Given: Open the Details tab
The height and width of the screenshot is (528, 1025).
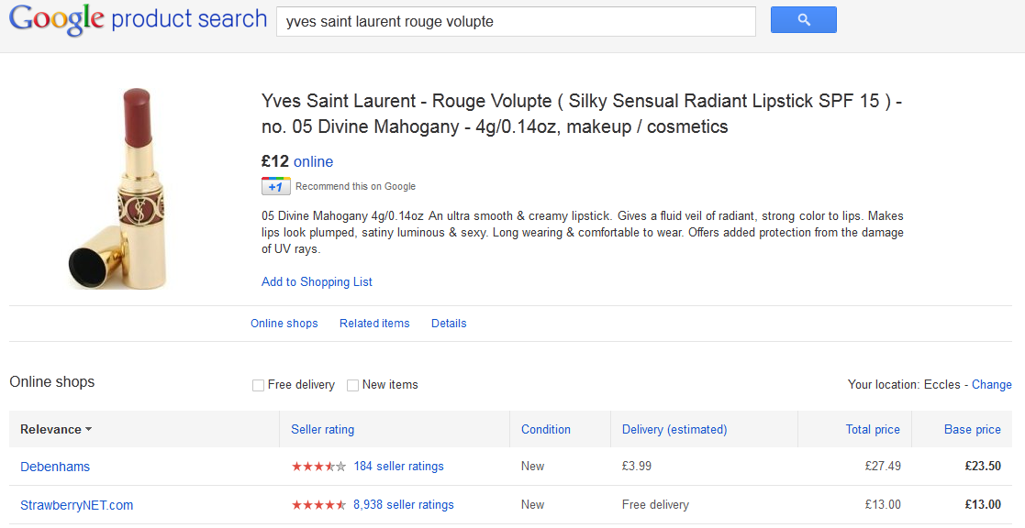Looking at the screenshot, I should tap(449, 324).
